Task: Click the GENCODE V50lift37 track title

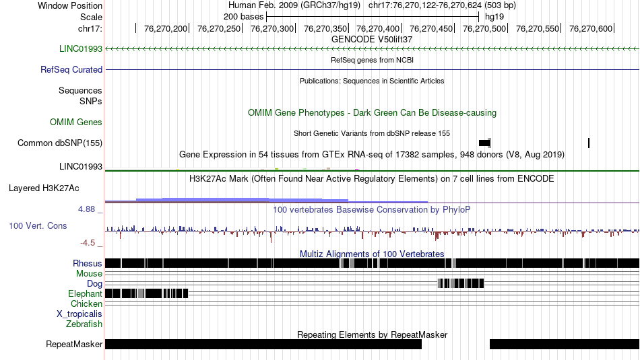Action: [x=372, y=40]
